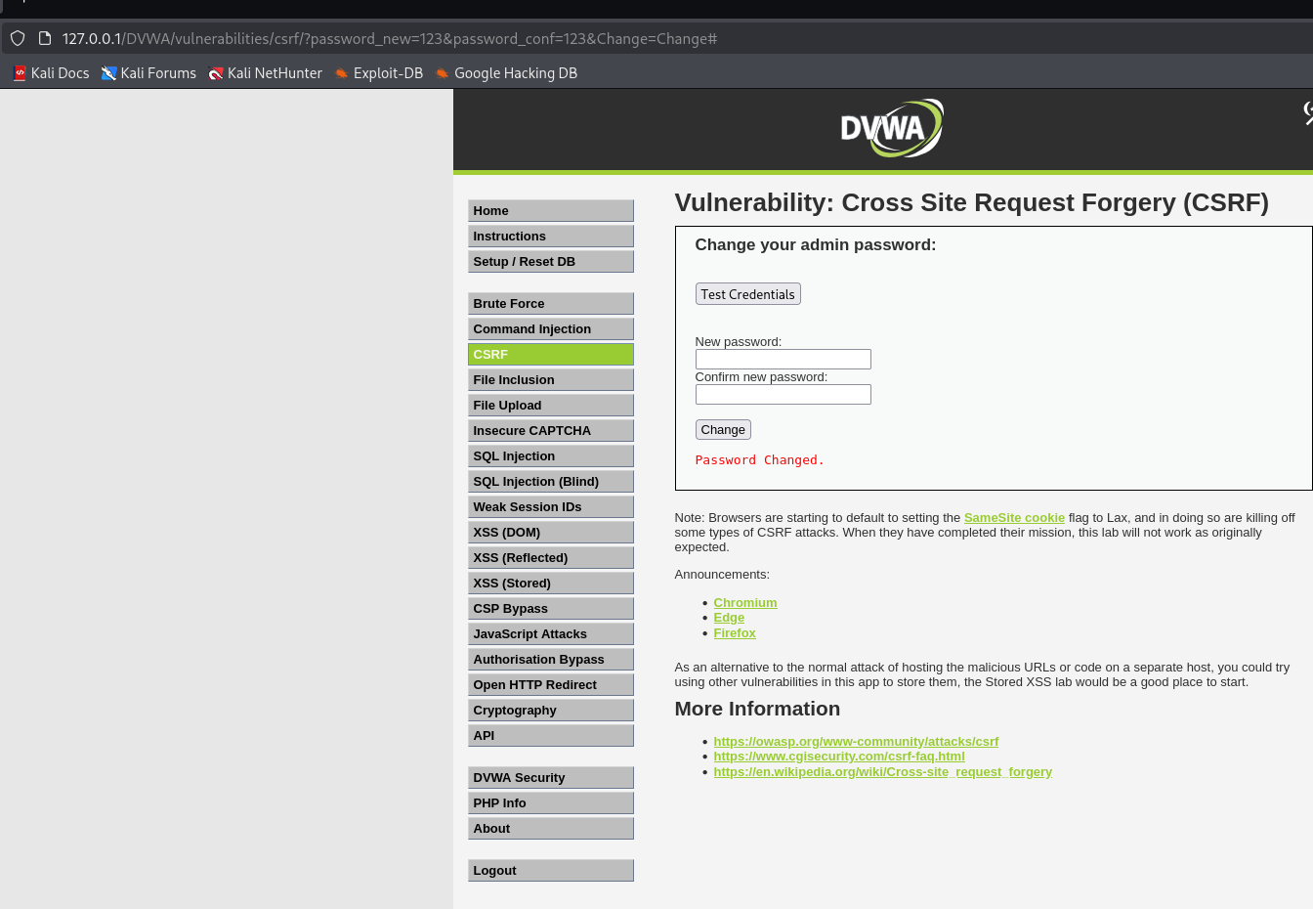Open the Wikipedia Cross-site request forgery link
Viewport: 1313px width, 909px height.
pyautogui.click(x=883, y=772)
